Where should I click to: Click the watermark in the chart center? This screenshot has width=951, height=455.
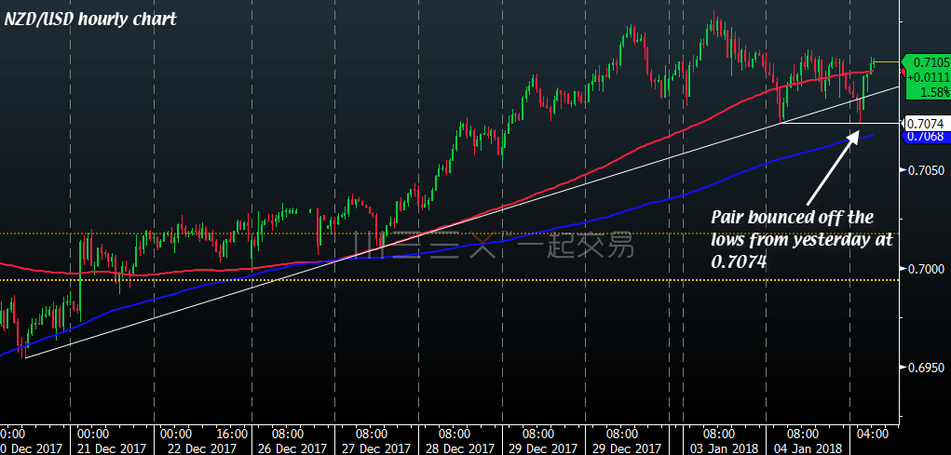pyautogui.click(x=494, y=246)
